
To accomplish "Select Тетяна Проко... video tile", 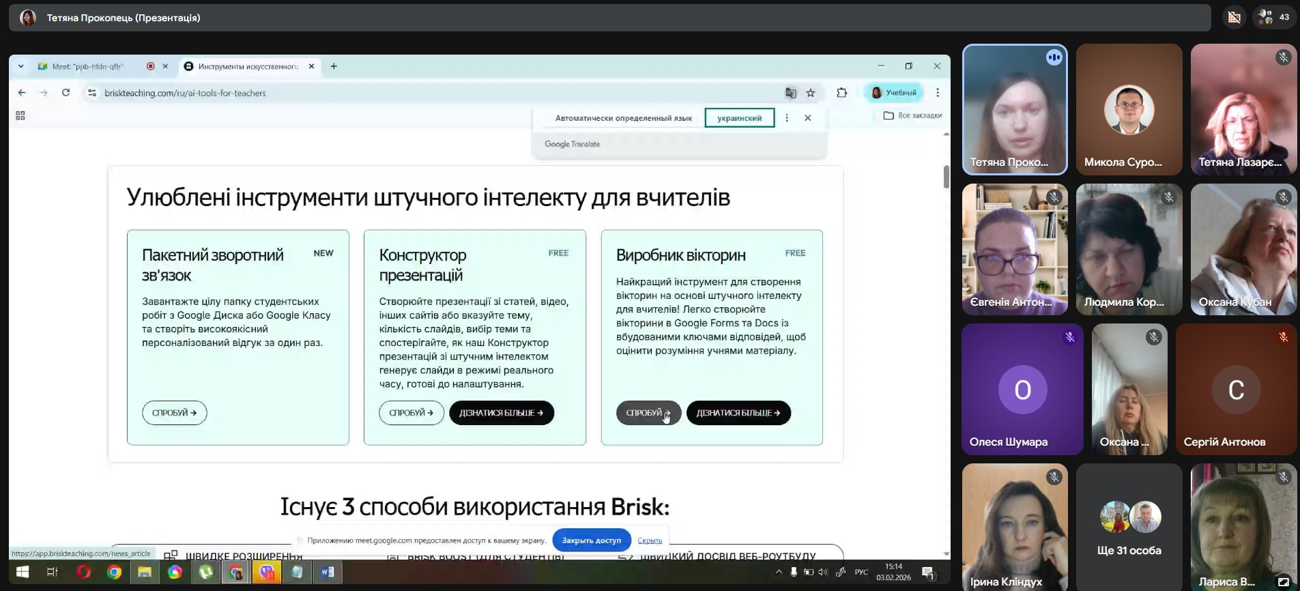I will click(1015, 109).
